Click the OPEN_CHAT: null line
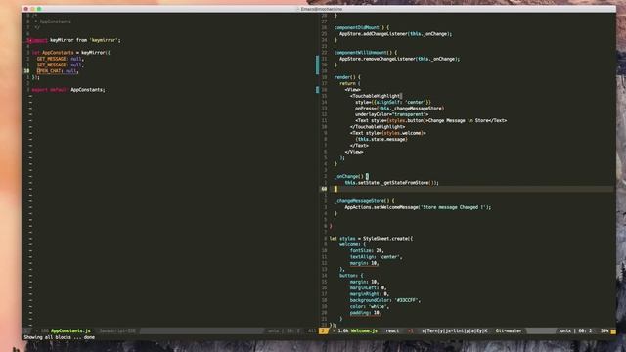626x352 pixels. (x=58, y=71)
